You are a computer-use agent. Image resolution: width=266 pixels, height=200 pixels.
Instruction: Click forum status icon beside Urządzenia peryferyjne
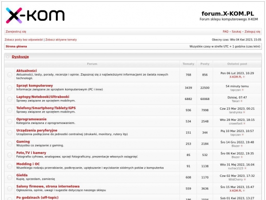(x=10, y=132)
